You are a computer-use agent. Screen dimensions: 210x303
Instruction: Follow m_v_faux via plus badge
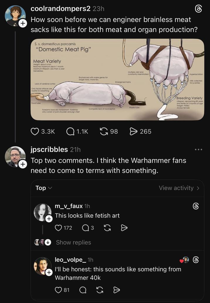click(49, 219)
